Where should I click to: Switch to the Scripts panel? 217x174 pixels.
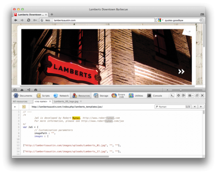coord(43,96)
